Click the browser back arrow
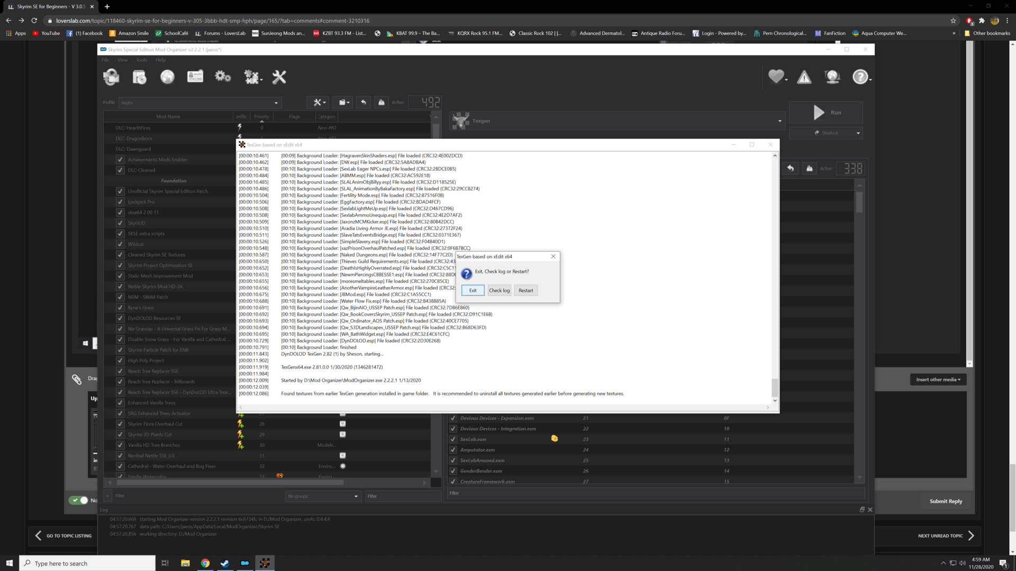This screenshot has height=571, width=1016. click(x=8, y=21)
